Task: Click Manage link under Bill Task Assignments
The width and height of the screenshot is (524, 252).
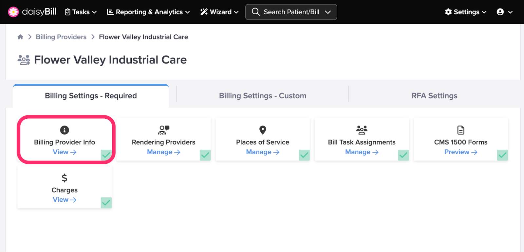Action: [x=362, y=152]
